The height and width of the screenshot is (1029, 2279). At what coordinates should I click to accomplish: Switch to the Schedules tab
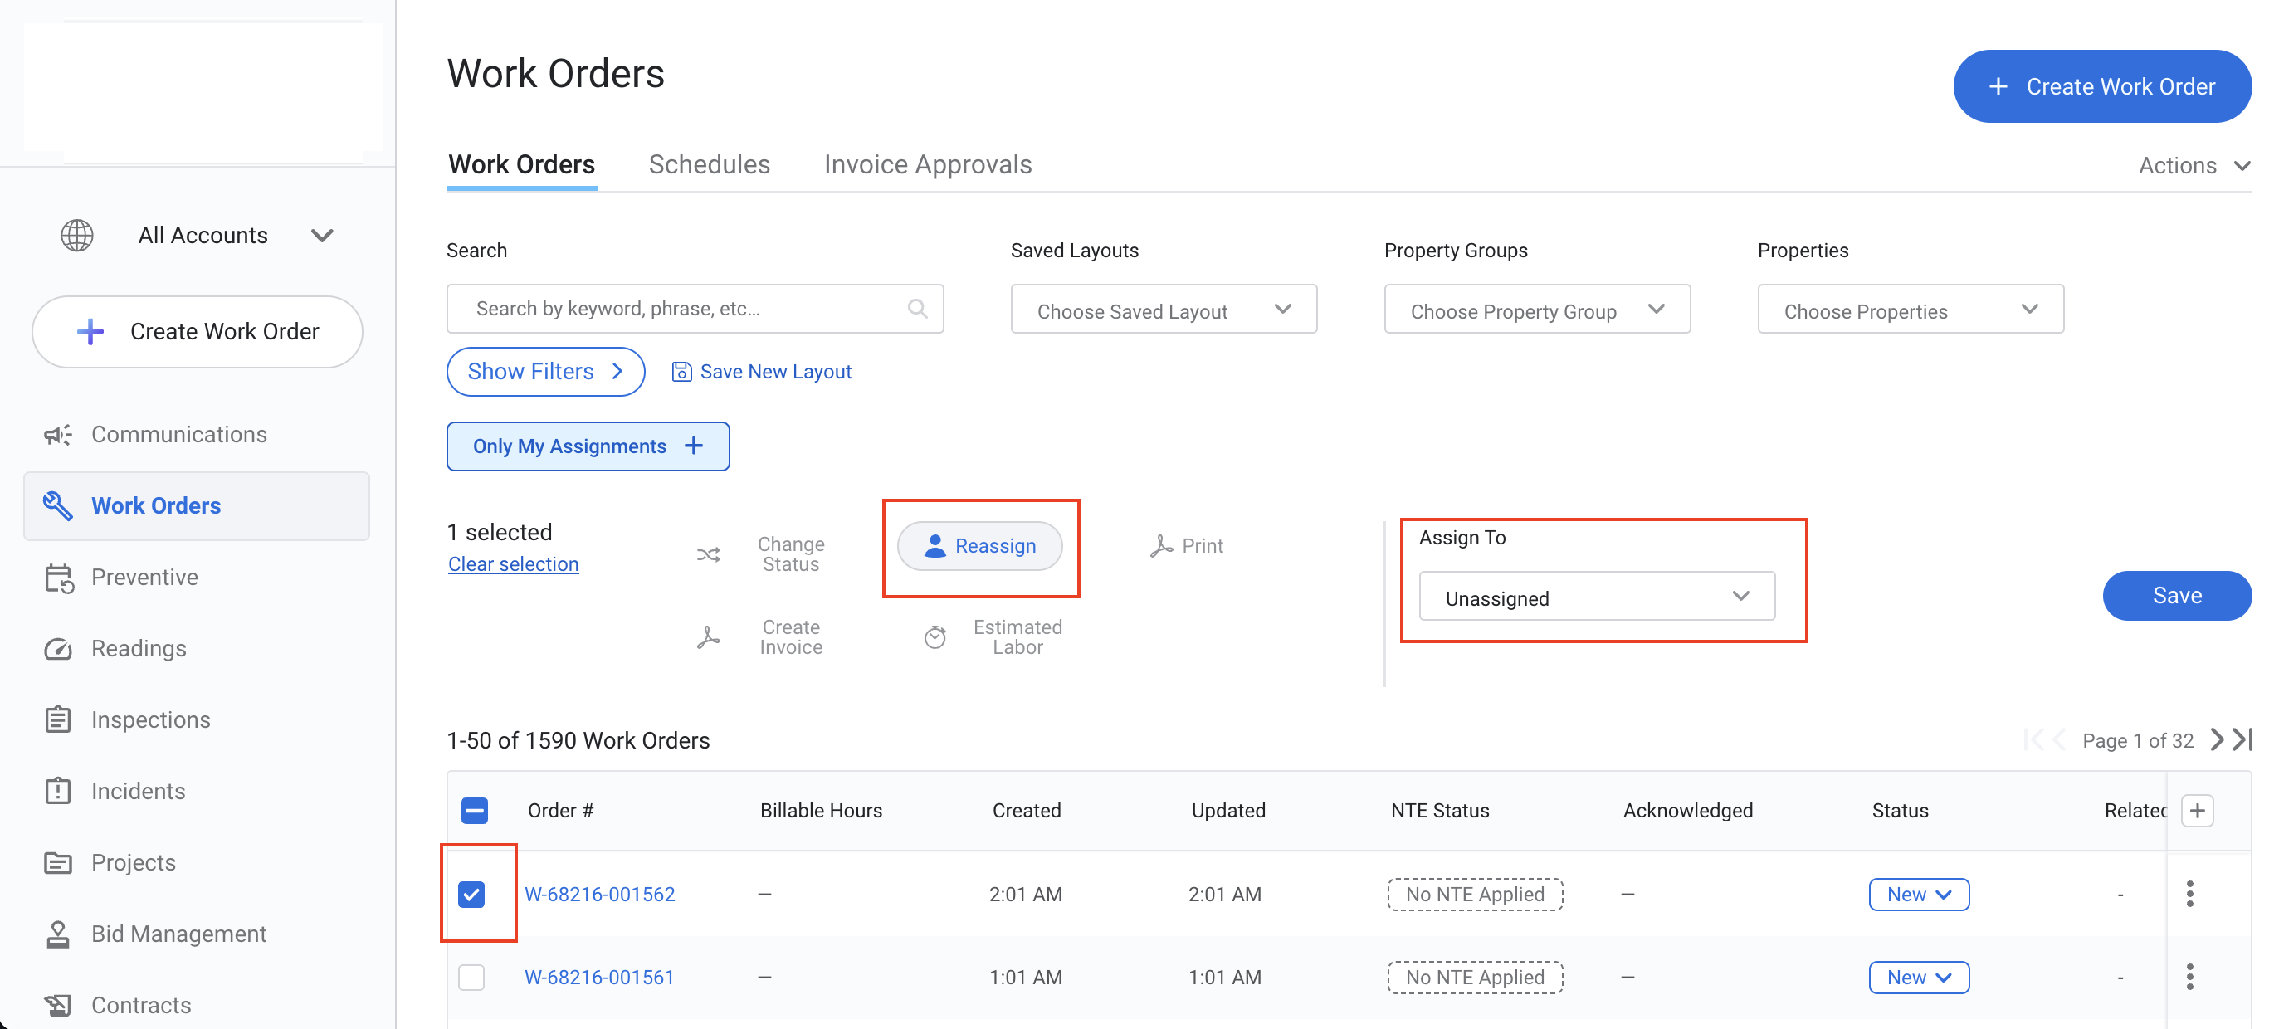(x=709, y=164)
